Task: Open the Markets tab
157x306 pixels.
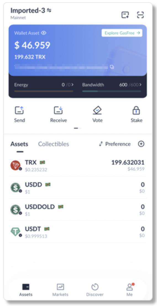Action: [x=60, y=290]
